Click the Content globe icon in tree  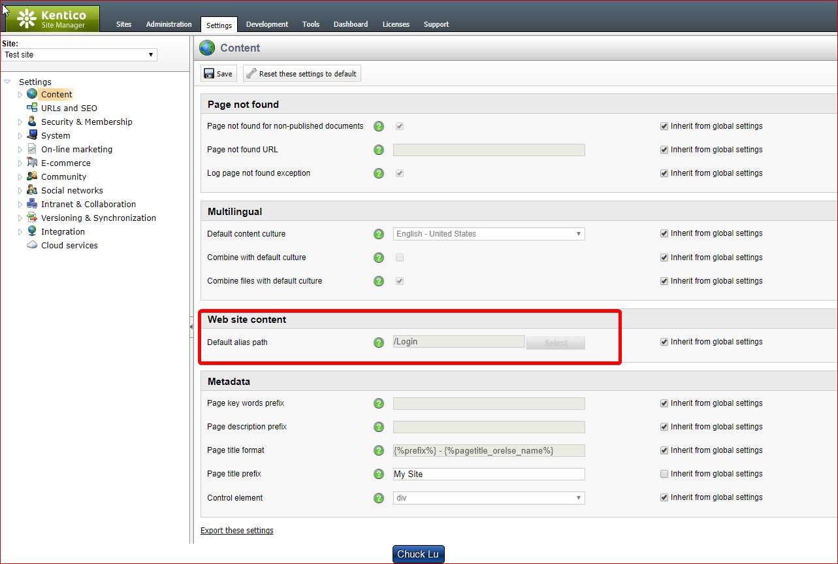click(x=32, y=94)
